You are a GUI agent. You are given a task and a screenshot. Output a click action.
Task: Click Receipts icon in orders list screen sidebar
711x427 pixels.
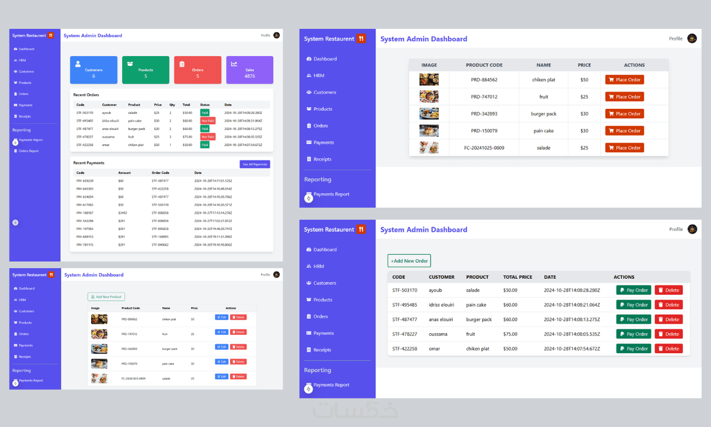[x=309, y=350]
